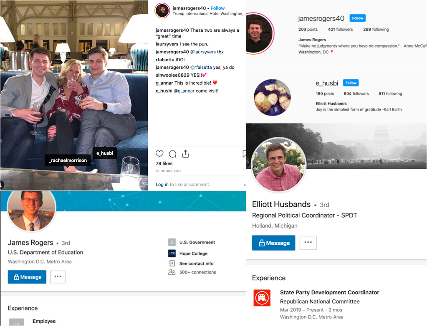
Task: Click Log in to like or comment
Action: click(x=162, y=184)
